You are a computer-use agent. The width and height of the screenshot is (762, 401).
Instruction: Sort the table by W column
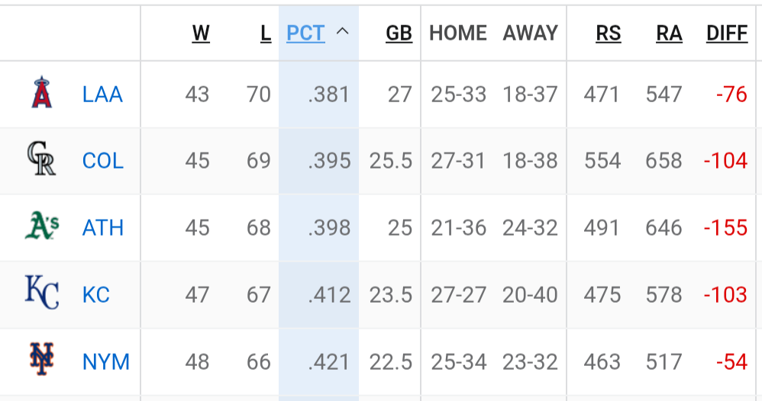(201, 33)
